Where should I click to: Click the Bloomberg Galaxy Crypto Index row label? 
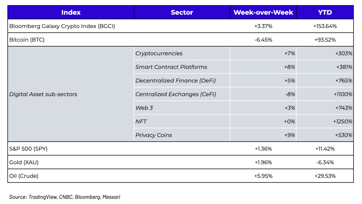[62, 26]
